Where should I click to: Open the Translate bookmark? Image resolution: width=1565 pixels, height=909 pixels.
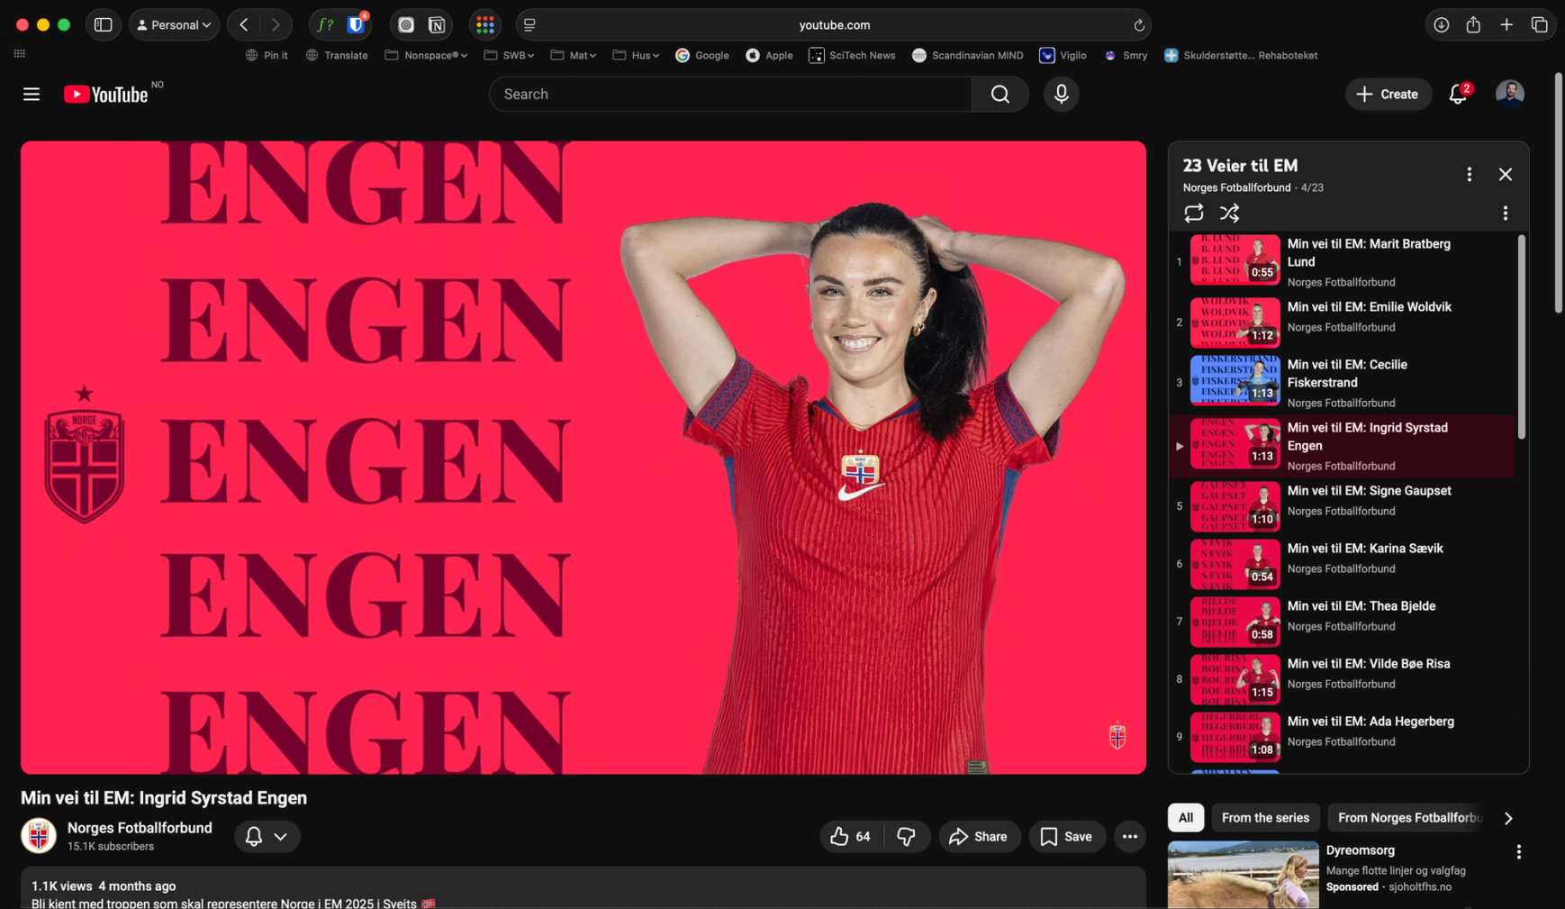tap(337, 56)
